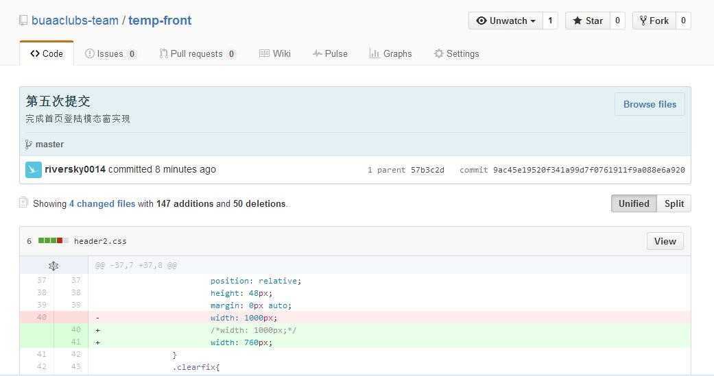This screenshot has height=376, width=714.
Task: Click the commit description 完成首页登陆模态窗实现
Action: pyautogui.click(x=78, y=118)
